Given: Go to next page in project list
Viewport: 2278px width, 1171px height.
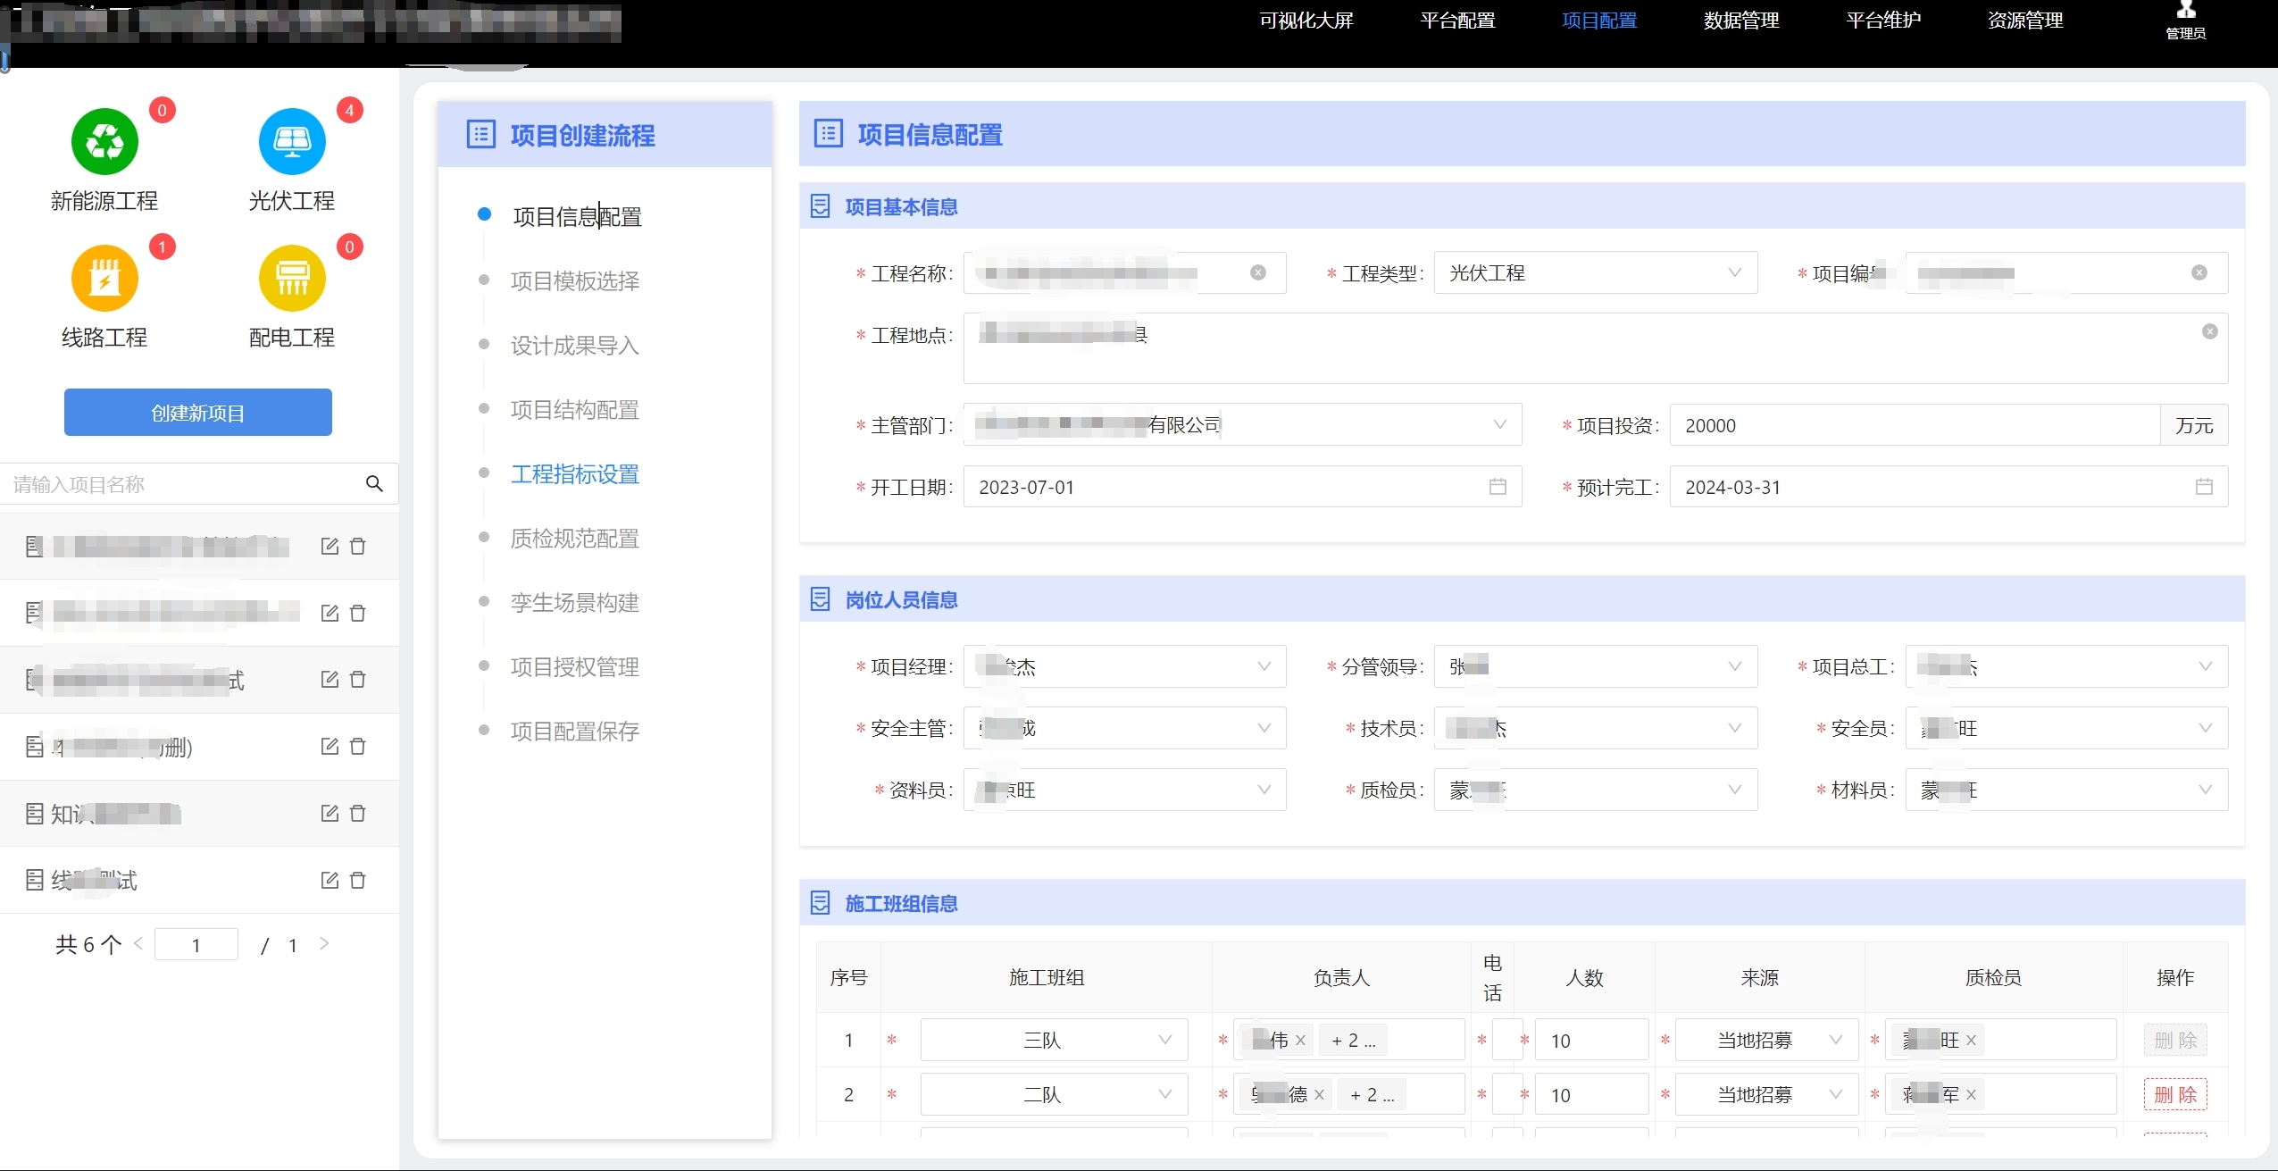Looking at the screenshot, I should (324, 943).
